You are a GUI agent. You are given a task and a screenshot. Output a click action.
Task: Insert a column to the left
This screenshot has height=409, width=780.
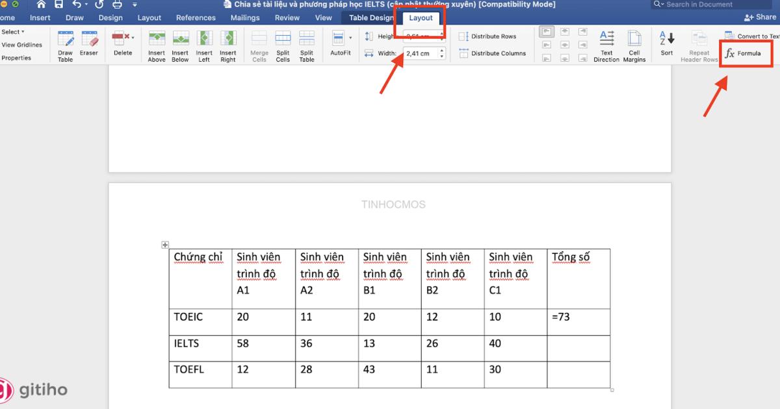click(204, 45)
